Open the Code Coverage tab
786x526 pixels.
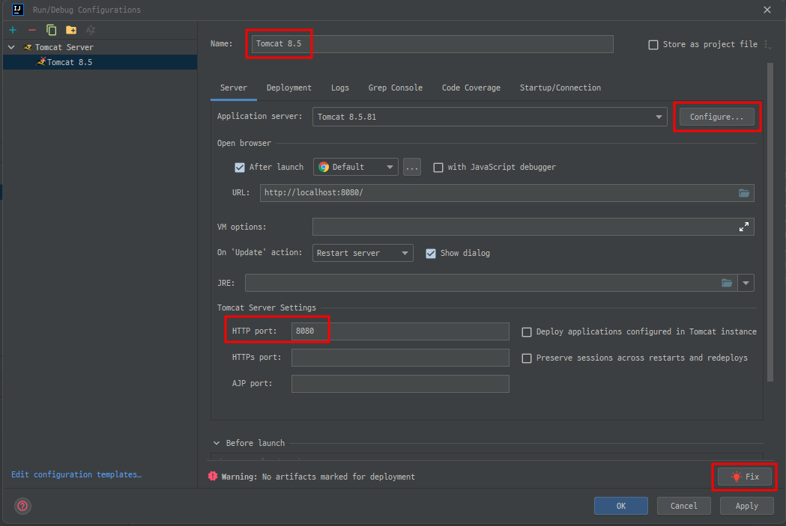point(471,88)
